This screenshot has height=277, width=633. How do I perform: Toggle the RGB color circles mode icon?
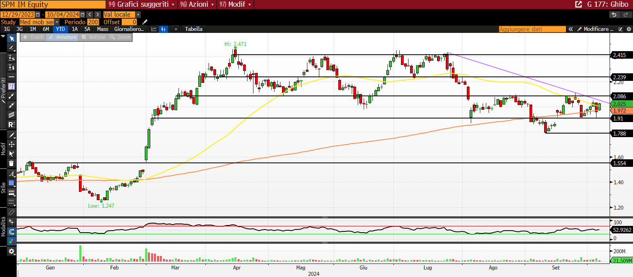pos(12,241)
